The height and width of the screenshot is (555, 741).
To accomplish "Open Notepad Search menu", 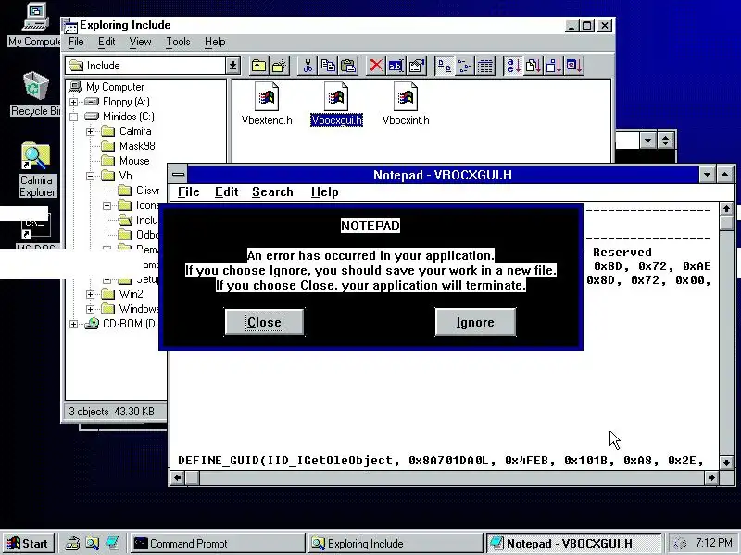I will click(x=272, y=192).
